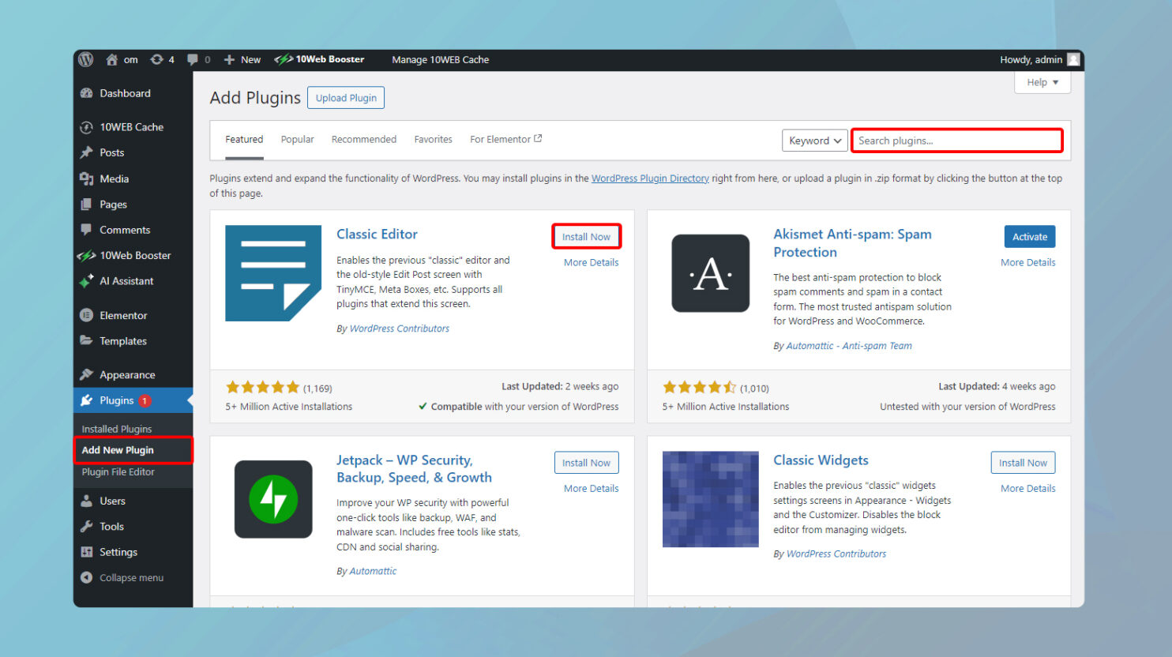The width and height of the screenshot is (1172, 657).
Task: Click the WordPress logo in admin bar
Action: 85,59
